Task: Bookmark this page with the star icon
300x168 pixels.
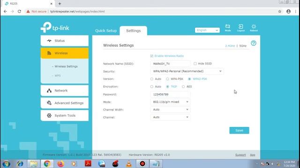Action: tap(280, 11)
